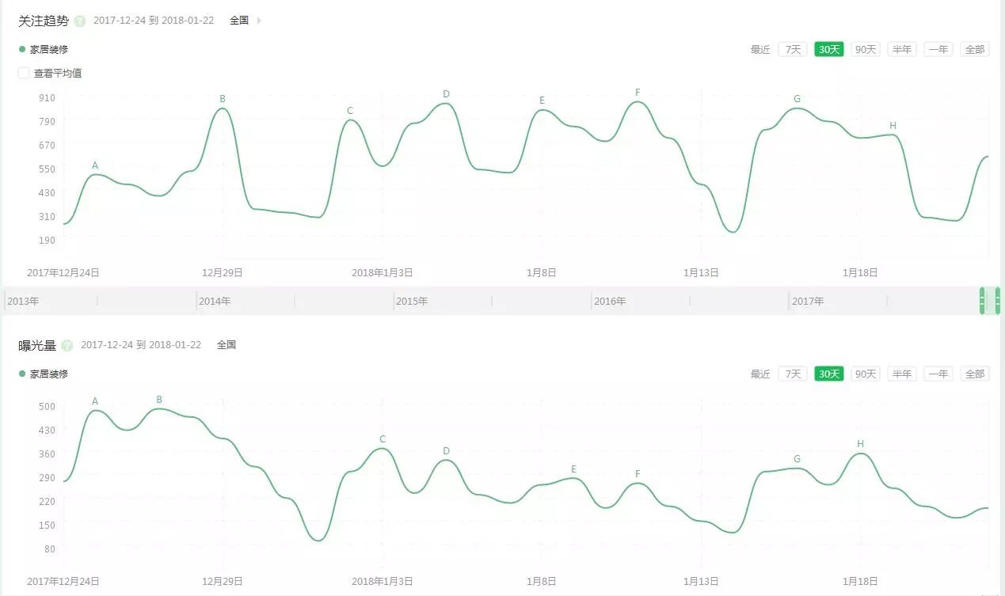Click the right timeline range handle

997,301
